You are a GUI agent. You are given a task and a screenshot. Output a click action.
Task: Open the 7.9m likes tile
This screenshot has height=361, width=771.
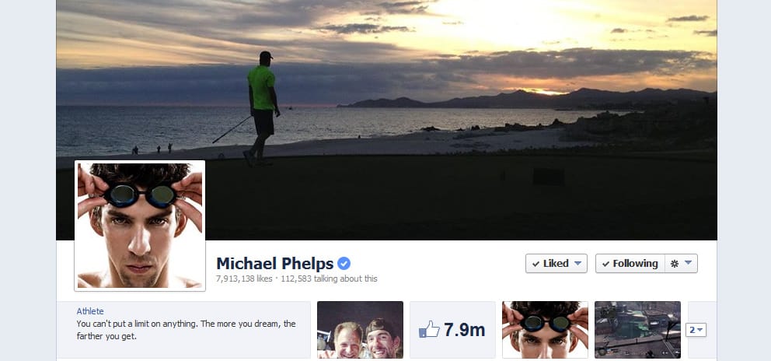tap(452, 329)
